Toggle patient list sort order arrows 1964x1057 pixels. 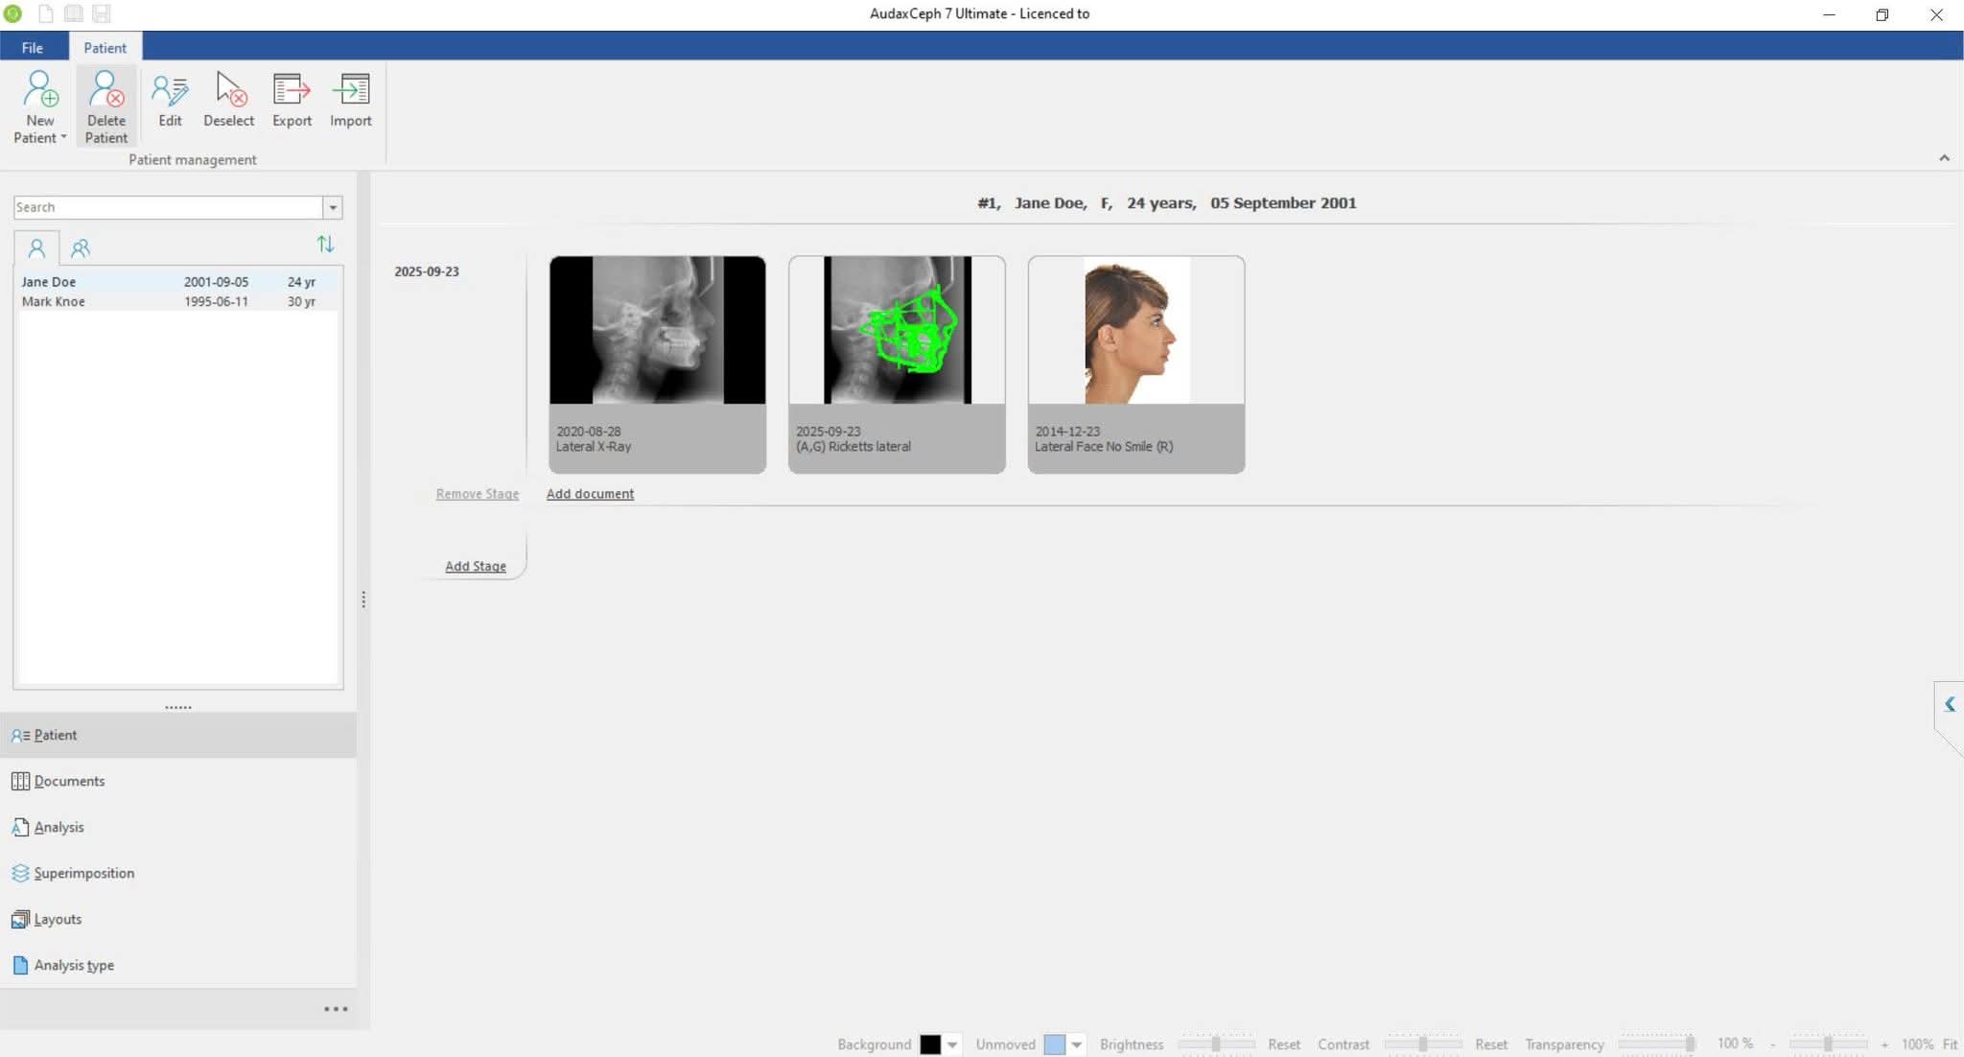click(x=325, y=245)
